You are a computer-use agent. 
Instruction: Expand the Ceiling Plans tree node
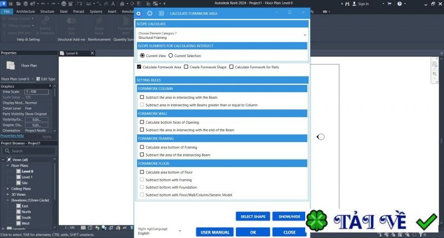pos(8,189)
